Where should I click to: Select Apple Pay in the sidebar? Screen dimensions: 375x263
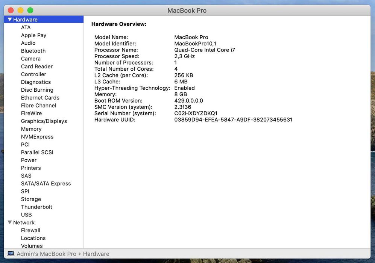click(33, 35)
